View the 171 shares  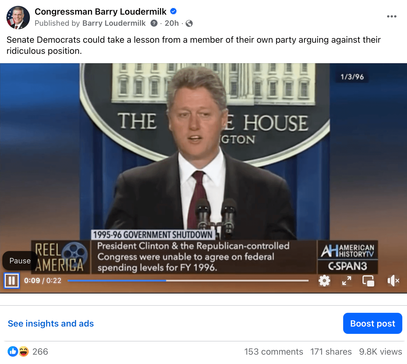click(331, 351)
